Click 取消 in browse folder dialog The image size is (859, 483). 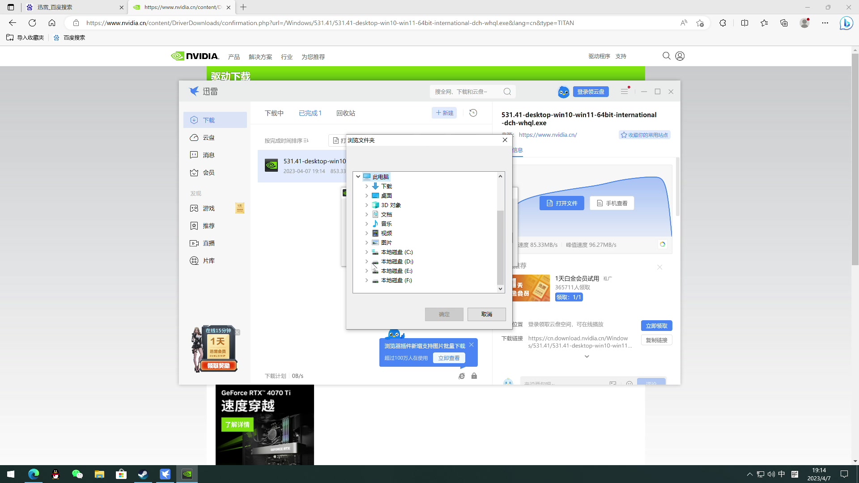(487, 314)
